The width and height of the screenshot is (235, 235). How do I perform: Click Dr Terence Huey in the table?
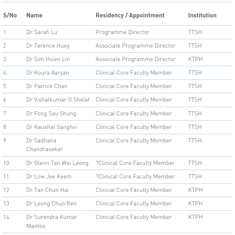[48, 46]
